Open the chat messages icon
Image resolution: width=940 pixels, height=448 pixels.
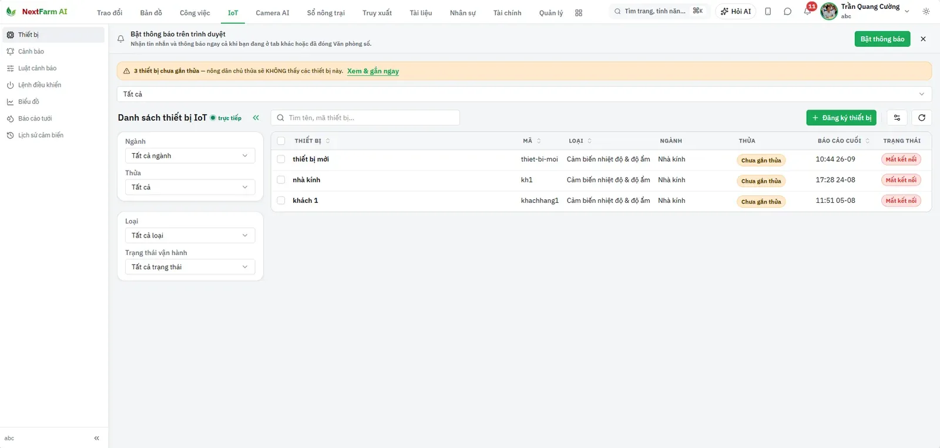click(x=787, y=12)
